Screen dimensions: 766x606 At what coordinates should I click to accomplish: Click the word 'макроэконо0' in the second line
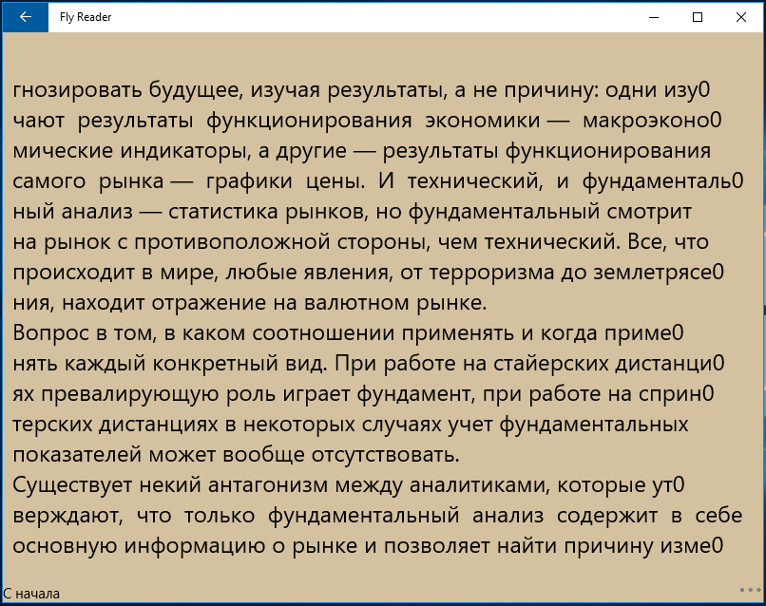(x=652, y=120)
